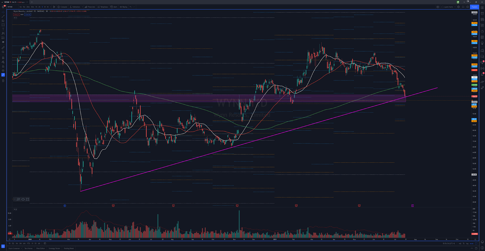485x251 pixels.
Task: Collapse the indicator legend arrow
Action: (x=15, y=18)
